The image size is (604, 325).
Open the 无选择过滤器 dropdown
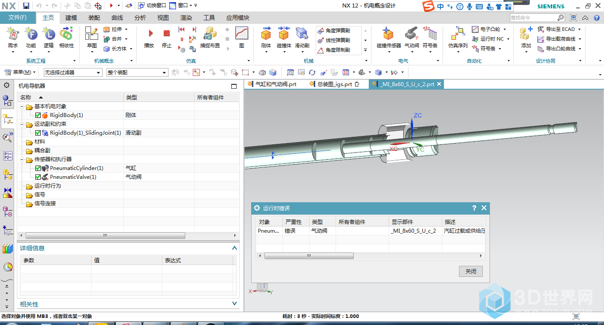pos(72,72)
